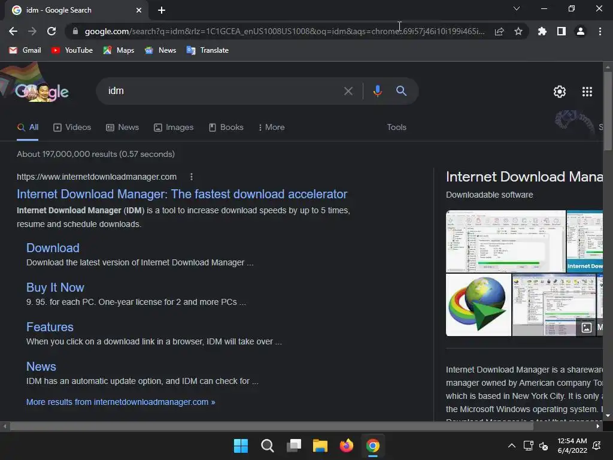
Task: Click into the idm search box
Action: pyautogui.click(x=219, y=91)
